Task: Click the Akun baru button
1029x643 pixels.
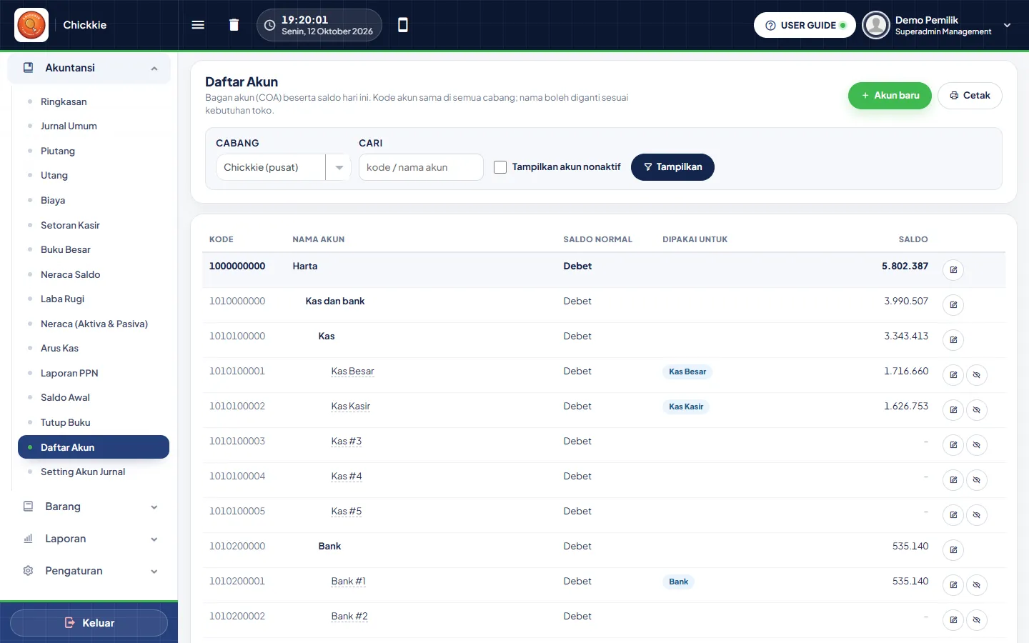Action: pyautogui.click(x=890, y=96)
